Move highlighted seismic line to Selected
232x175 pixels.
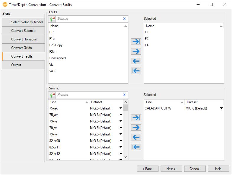click(x=136, y=127)
